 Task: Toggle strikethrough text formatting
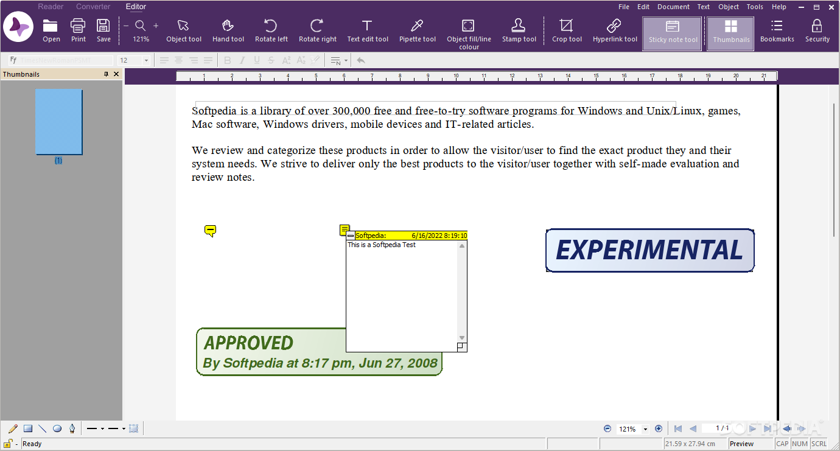(x=271, y=60)
